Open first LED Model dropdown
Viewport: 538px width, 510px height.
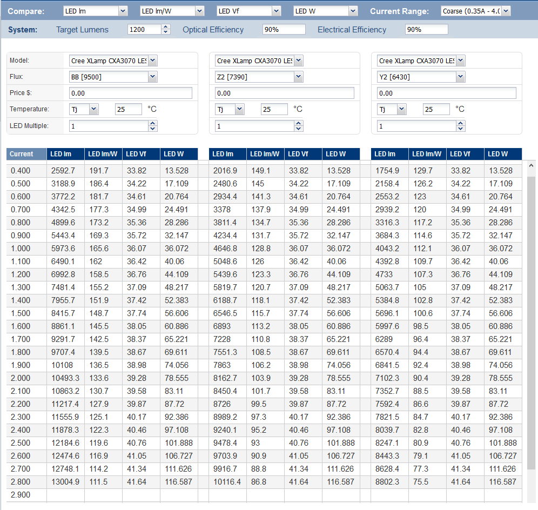point(153,61)
